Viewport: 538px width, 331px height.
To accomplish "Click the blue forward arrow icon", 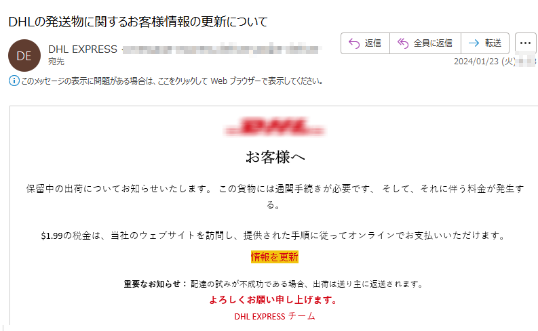I will click(474, 43).
